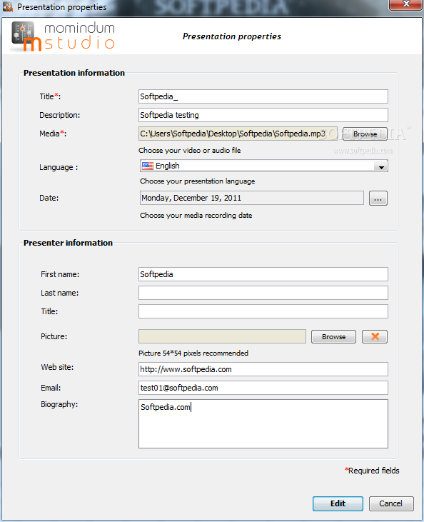This screenshot has width=424, height=522.
Task: Open the Language dropdown arrow
Action: point(381,166)
